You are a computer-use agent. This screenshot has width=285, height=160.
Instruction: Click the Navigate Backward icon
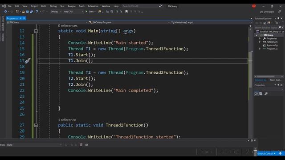coord(5,12)
